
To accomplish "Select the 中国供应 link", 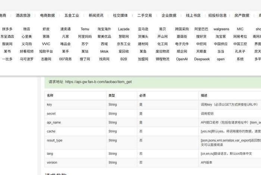I will 221,44.
